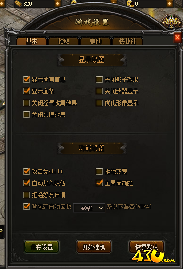Switch to the 拾取 tab
The width and height of the screenshot is (183, 269).
[64, 41]
